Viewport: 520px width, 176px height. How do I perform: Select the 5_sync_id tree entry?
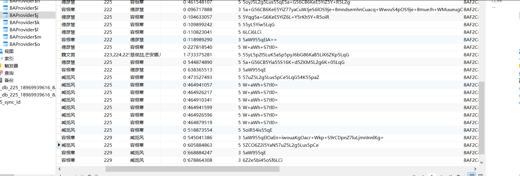point(10,102)
